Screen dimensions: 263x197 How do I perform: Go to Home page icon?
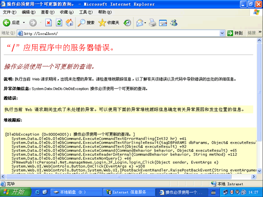[x=69, y=23]
